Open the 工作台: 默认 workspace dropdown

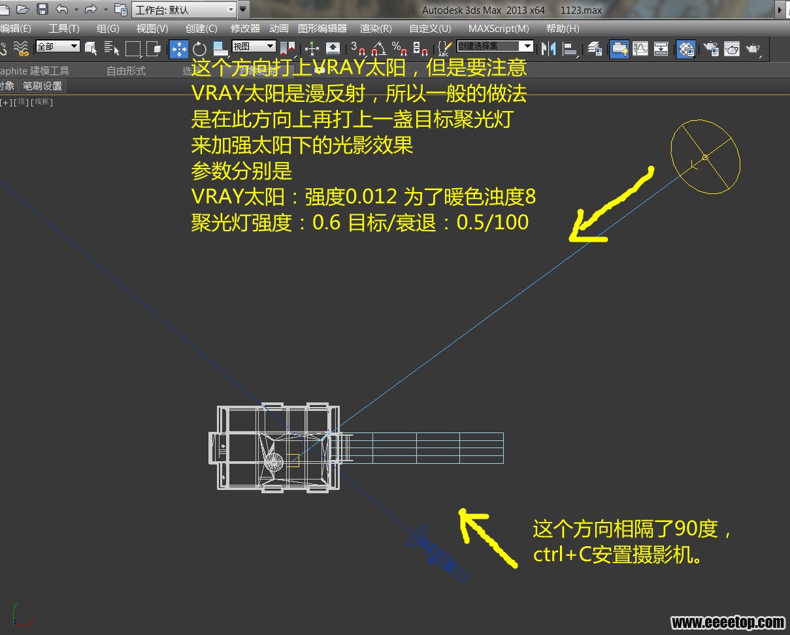pyautogui.click(x=184, y=10)
